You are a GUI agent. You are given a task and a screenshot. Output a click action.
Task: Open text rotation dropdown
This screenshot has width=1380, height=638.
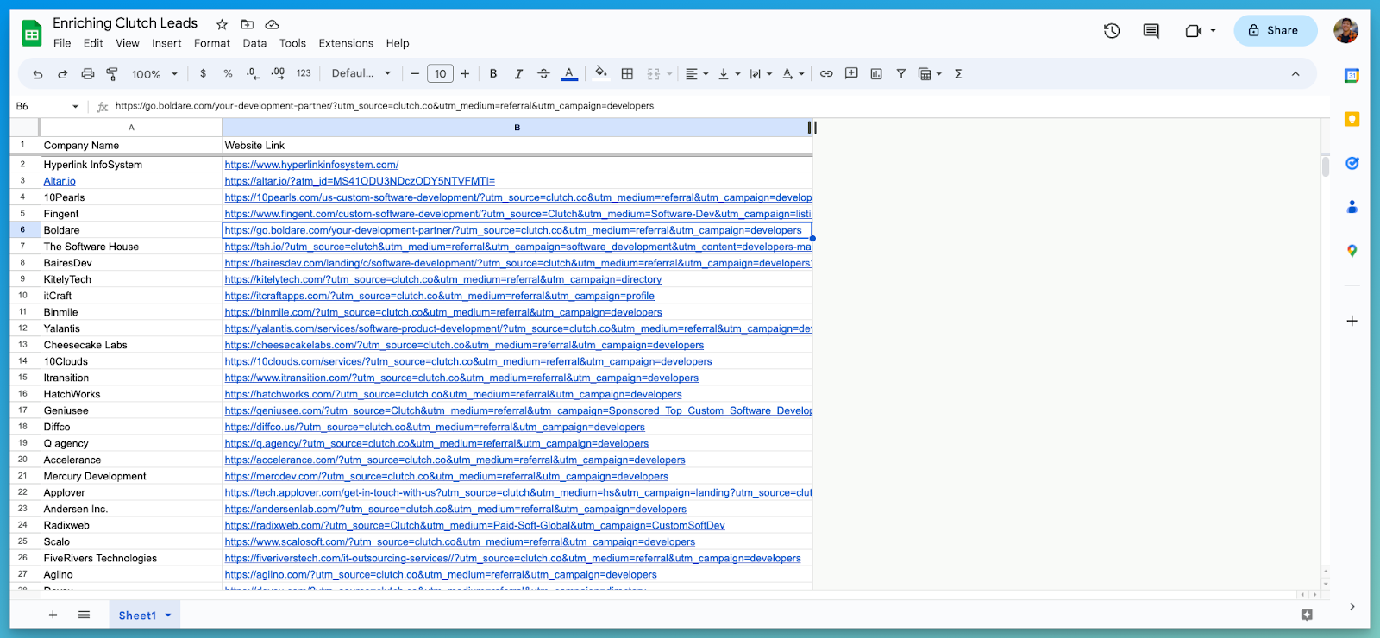pyautogui.click(x=793, y=74)
